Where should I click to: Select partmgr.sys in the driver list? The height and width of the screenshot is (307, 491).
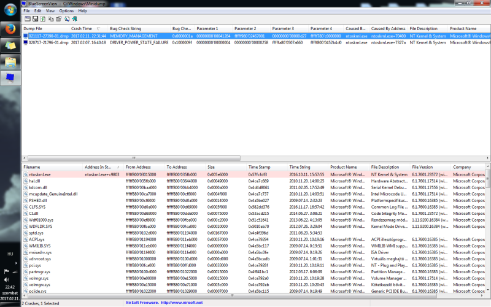(39, 272)
